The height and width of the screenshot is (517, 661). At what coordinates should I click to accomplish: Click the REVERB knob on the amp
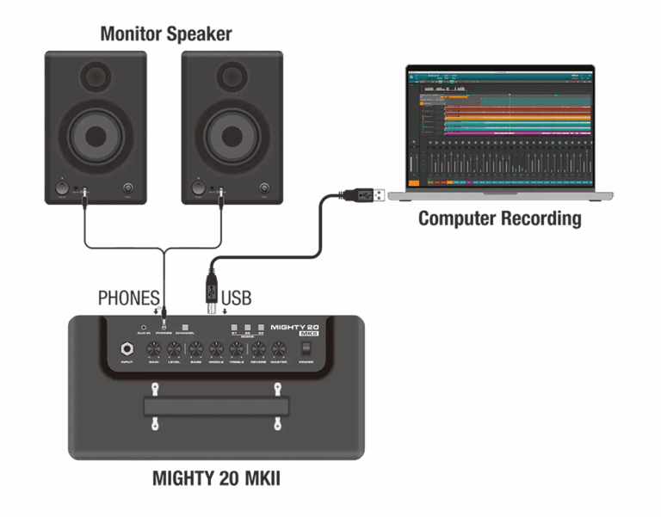point(258,349)
